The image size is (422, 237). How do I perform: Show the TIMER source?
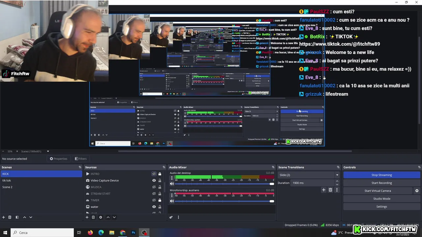[154, 200]
